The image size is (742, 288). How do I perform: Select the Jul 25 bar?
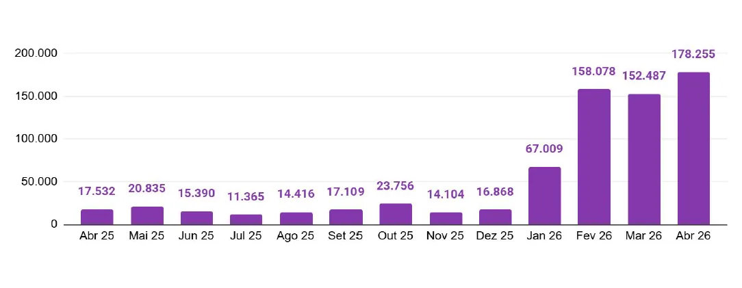[x=246, y=220]
